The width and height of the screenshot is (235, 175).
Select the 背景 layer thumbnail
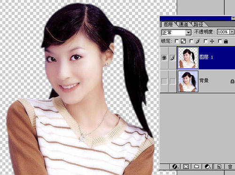point(188,81)
